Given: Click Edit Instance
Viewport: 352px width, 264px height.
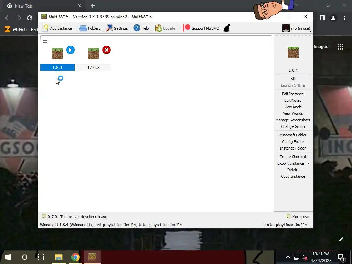Looking at the screenshot, I should coord(293,94).
